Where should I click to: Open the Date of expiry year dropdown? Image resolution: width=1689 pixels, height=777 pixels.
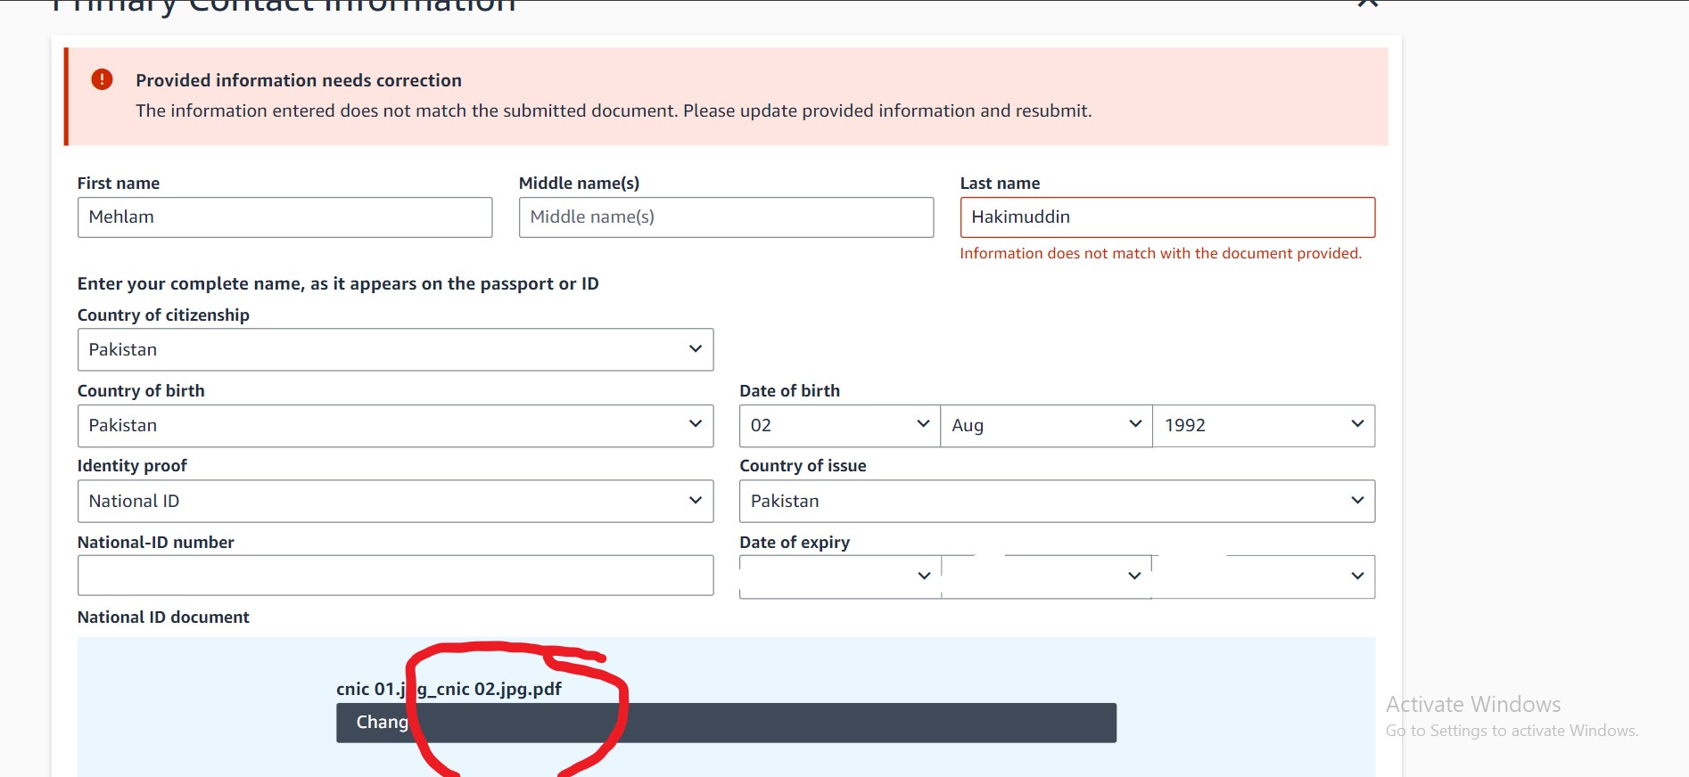[1264, 577]
